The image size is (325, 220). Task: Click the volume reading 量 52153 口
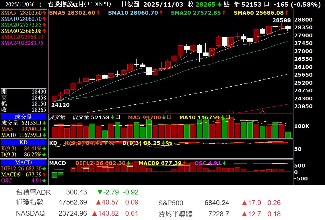pyautogui.click(x=251, y=4)
